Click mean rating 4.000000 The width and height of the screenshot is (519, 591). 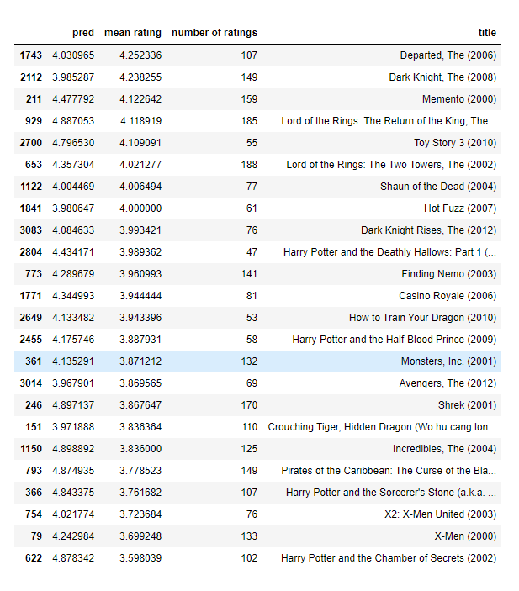(x=140, y=208)
